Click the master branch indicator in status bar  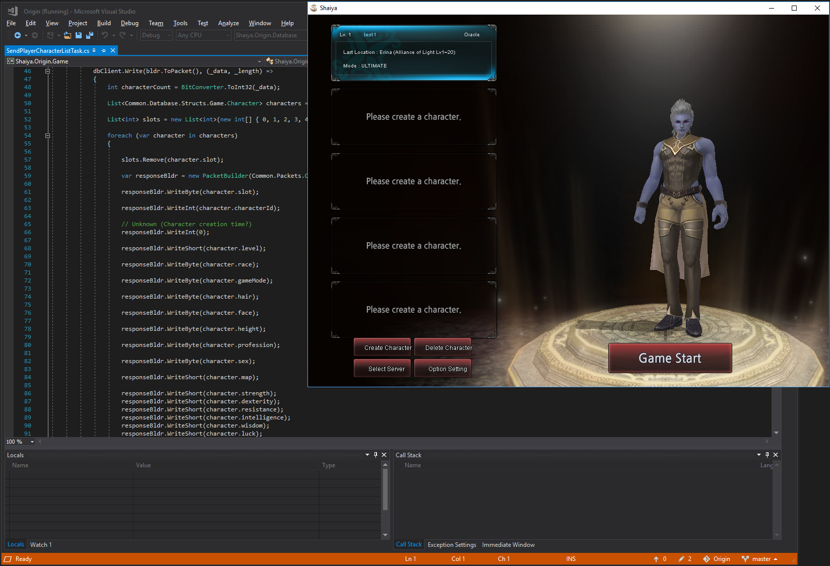[759, 559]
